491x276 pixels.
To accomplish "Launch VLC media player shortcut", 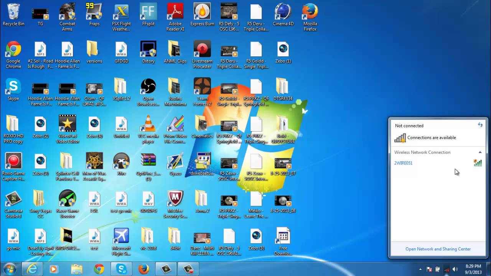I will 148,130.
